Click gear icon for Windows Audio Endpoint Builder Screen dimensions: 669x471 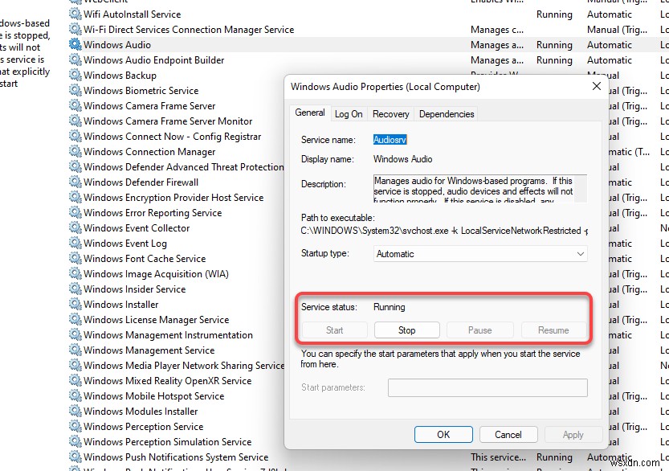75,59
